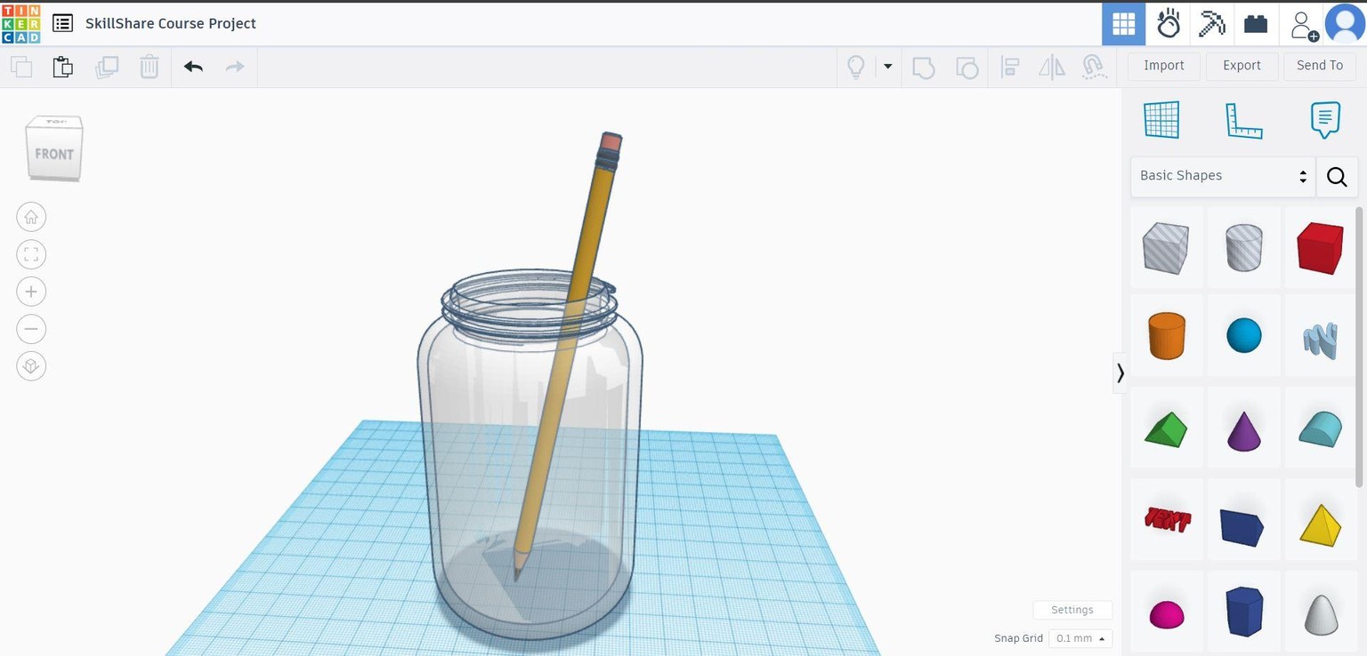This screenshot has height=656, width=1367.
Task: Click the FRONT face of view cube
Action: 54,155
